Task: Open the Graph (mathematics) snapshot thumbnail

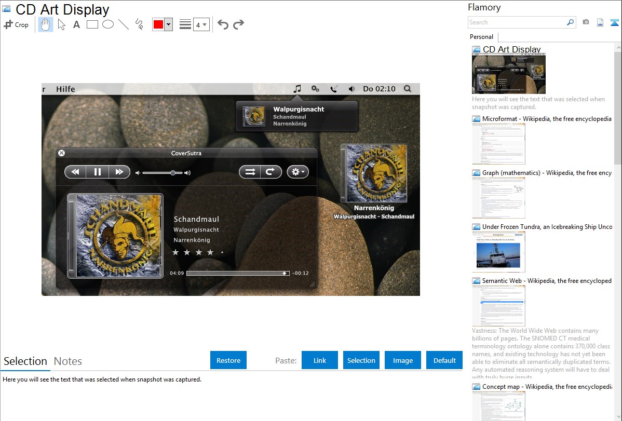Action: (498, 198)
